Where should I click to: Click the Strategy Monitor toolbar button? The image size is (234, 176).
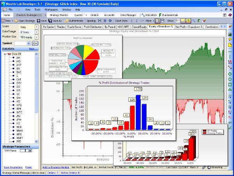pyautogui.click(x=59, y=15)
